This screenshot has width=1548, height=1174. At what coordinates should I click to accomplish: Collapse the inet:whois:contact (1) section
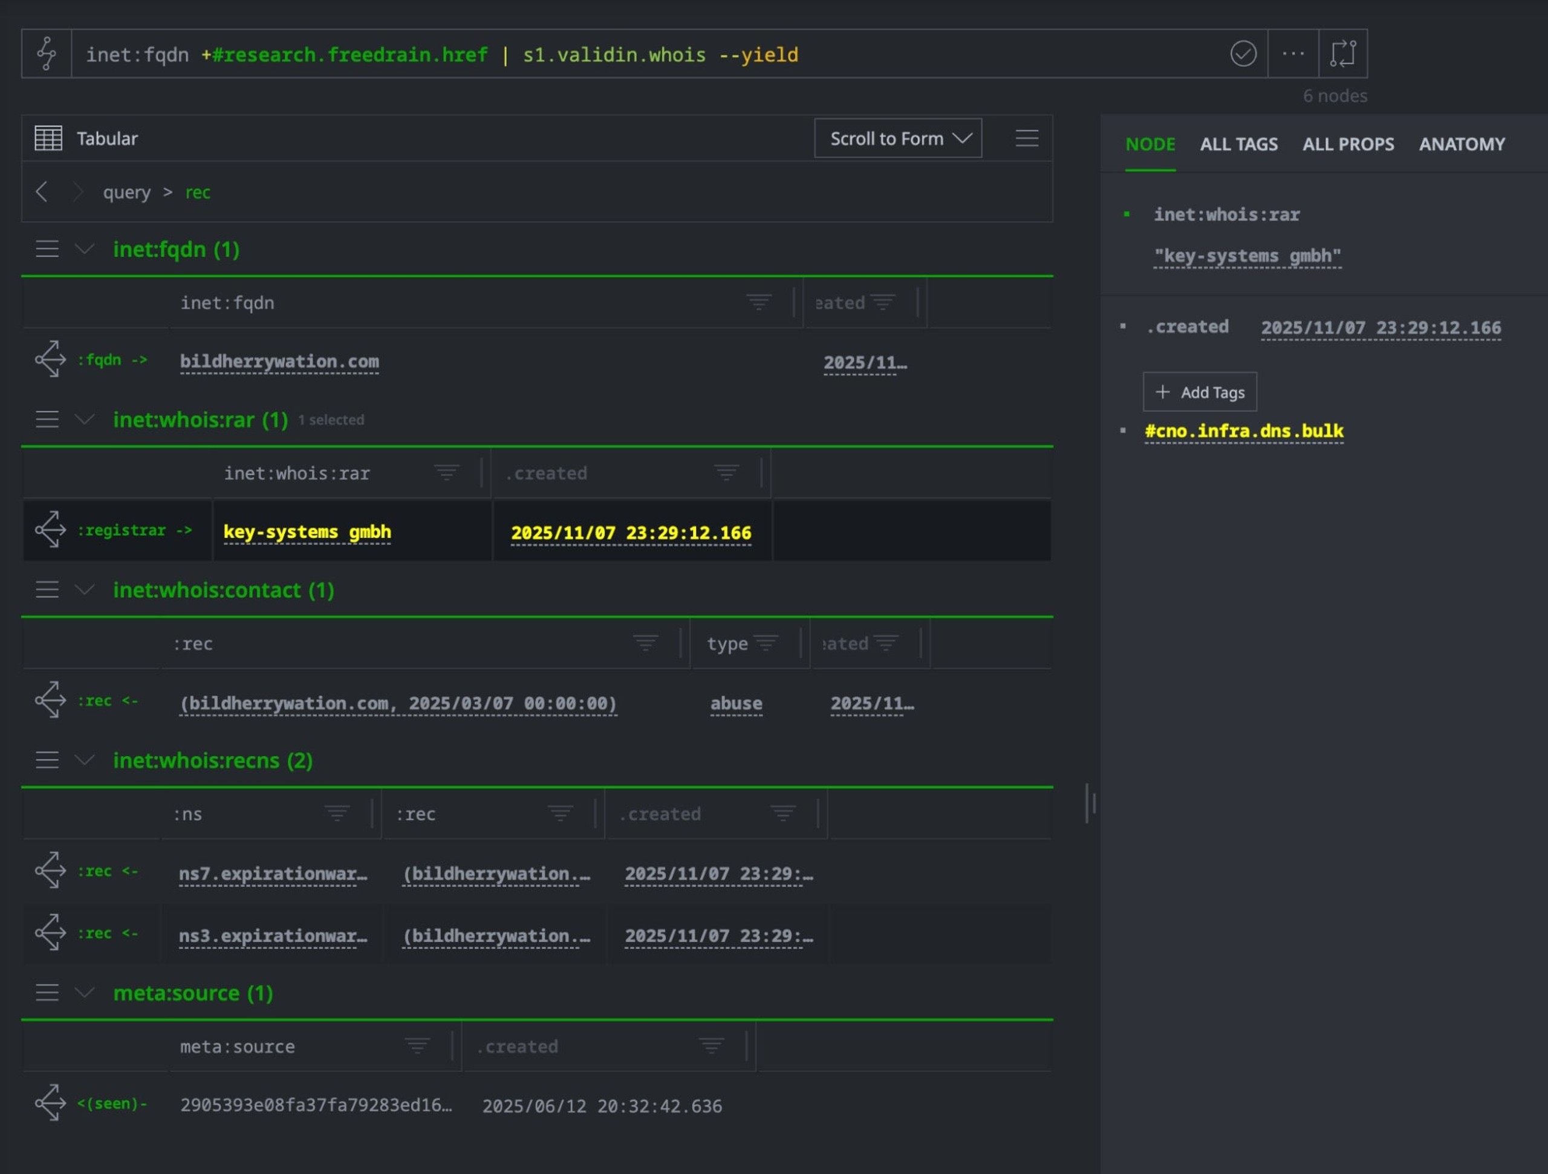pos(85,590)
